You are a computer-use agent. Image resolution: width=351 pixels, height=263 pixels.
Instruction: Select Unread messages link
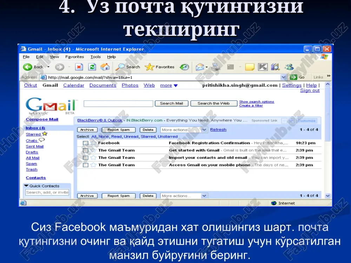(131, 136)
